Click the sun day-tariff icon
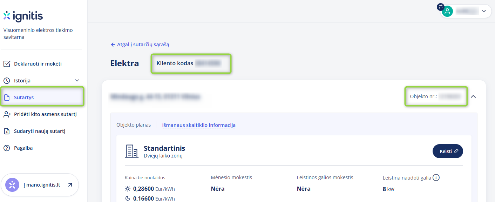Image resolution: width=495 pixels, height=202 pixels. click(x=128, y=189)
